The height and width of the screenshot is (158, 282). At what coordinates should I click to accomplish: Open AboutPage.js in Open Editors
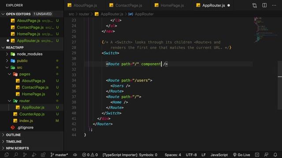click(x=32, y=21)
